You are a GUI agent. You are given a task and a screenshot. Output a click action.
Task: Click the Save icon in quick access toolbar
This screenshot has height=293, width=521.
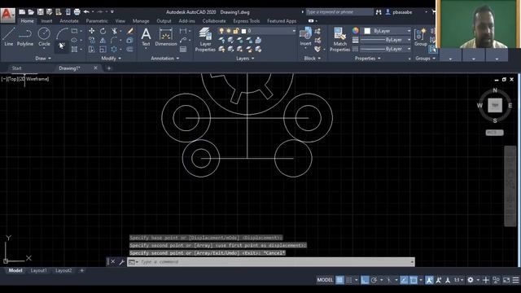(40, 12)
